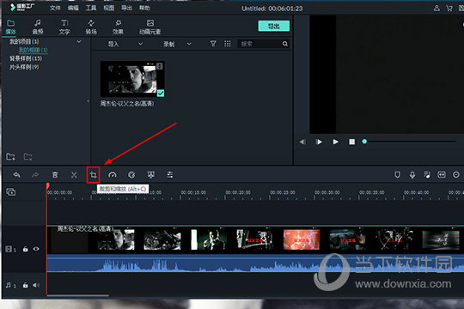Mute audio track 1 speaker icon
The image size is (464, 309).
coord(36,285)
